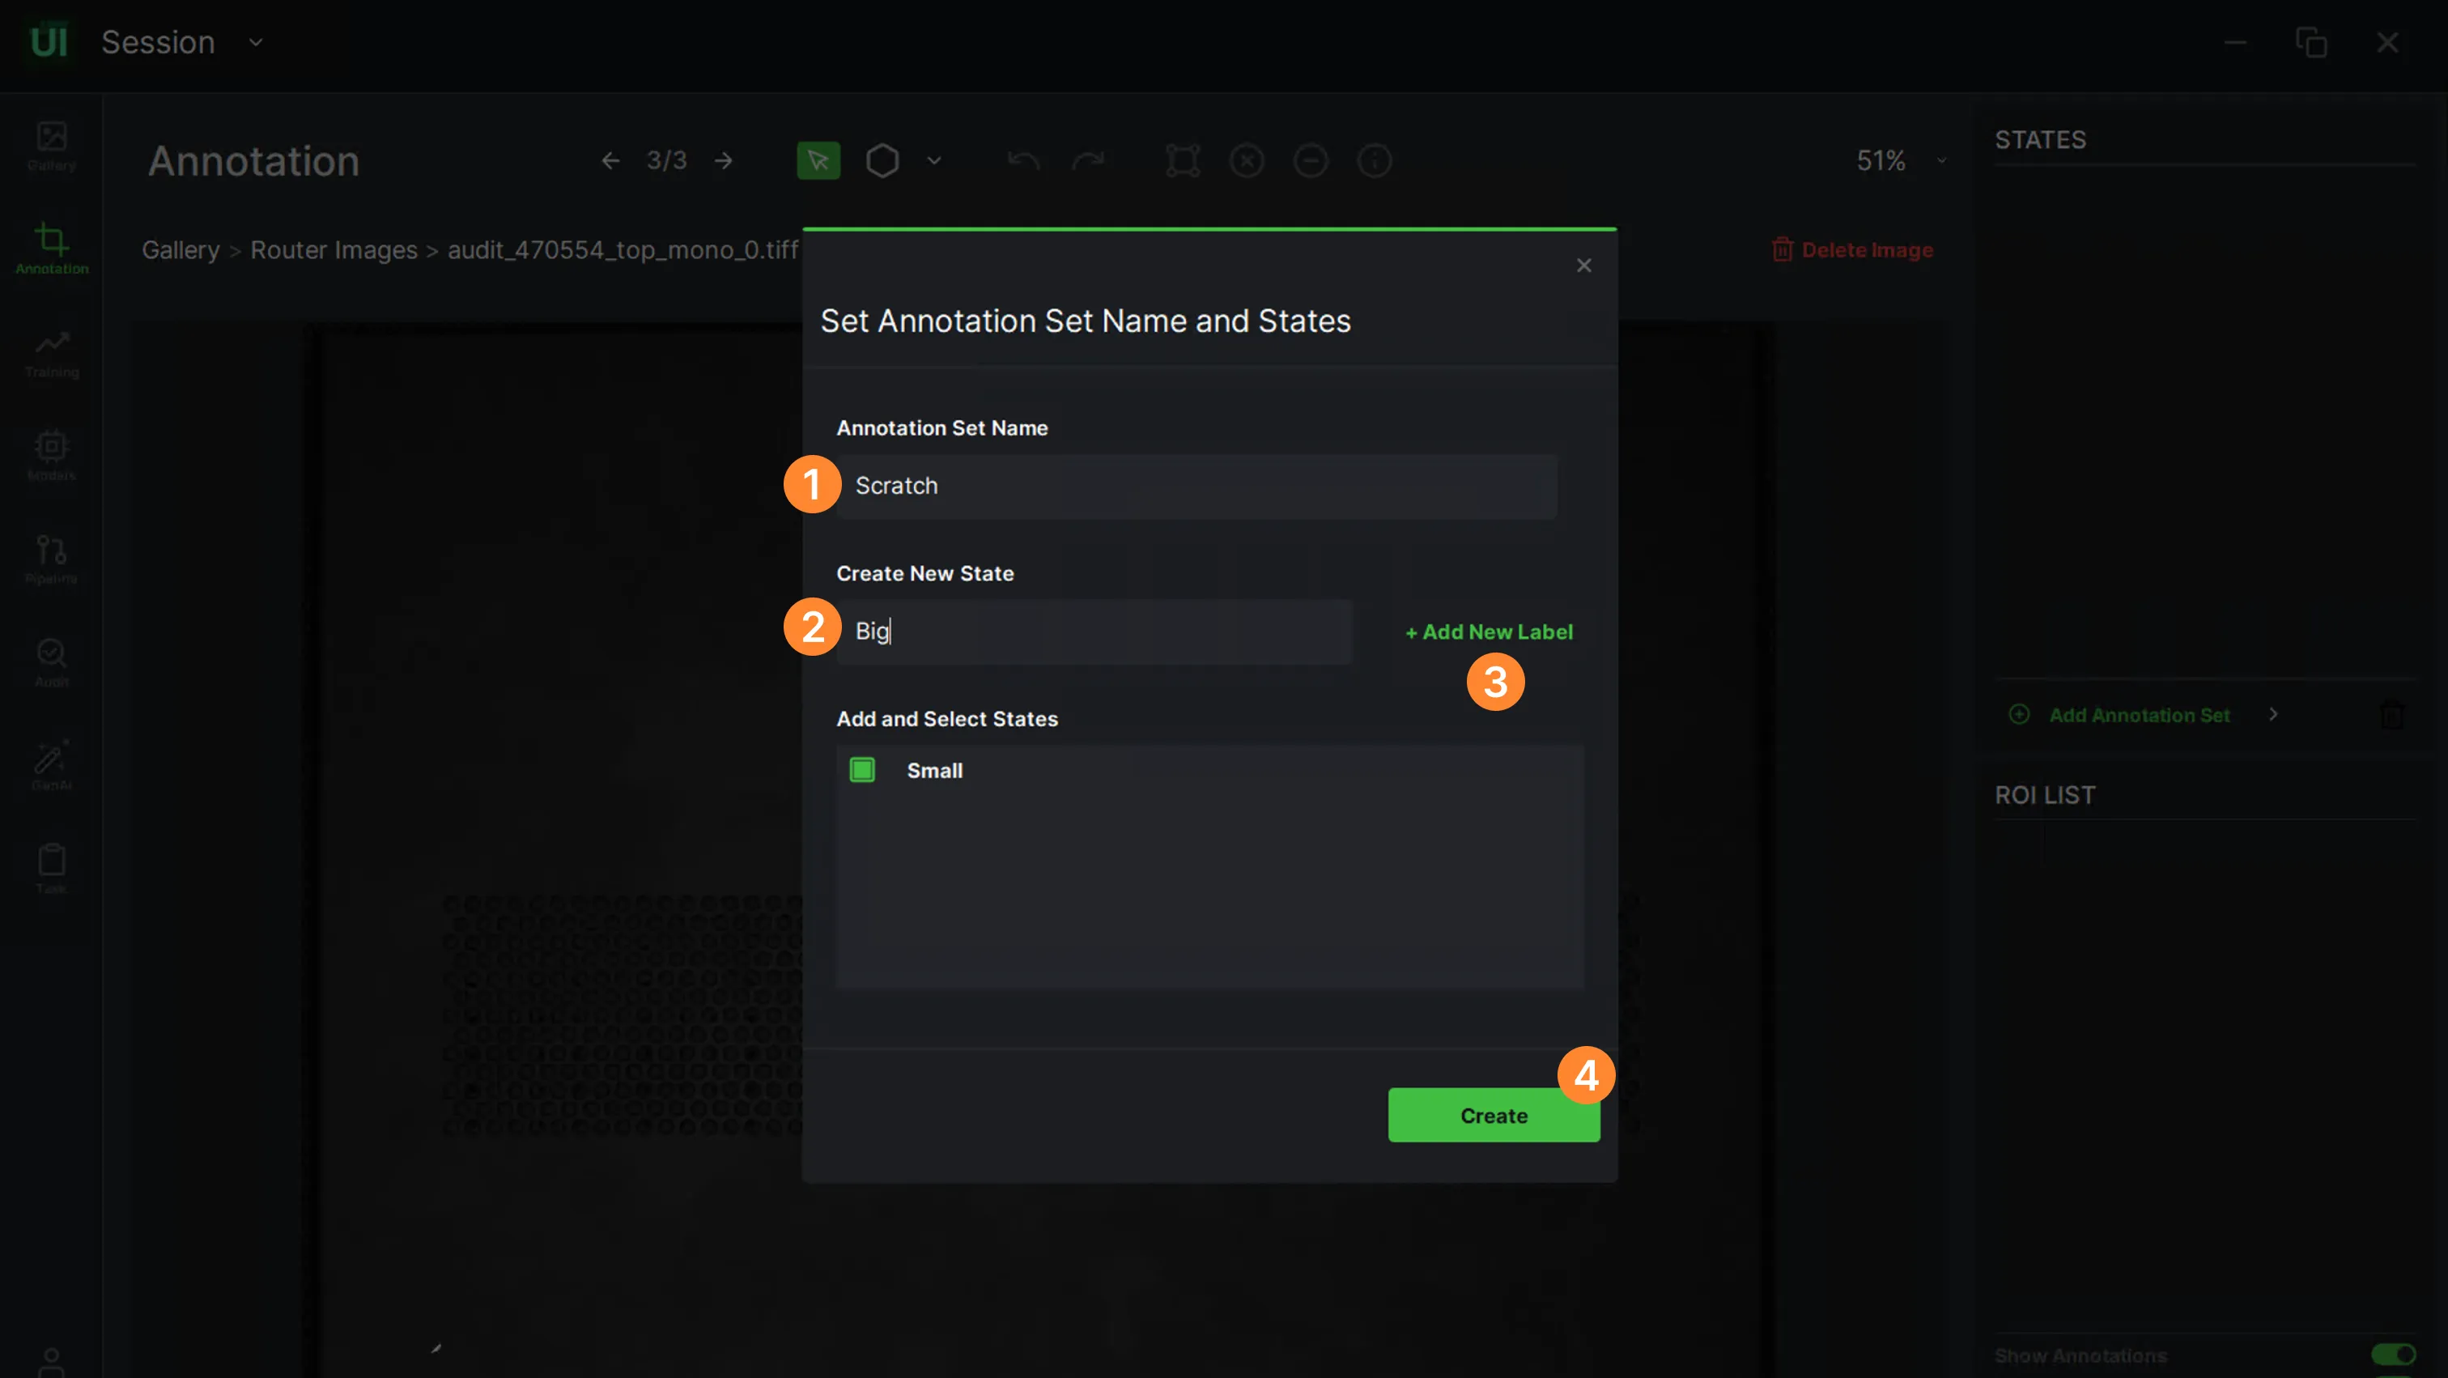Screen dimensions: 2448x1378
Task: Open the 51% zoom level dropdown
Action: (1902, 160)
